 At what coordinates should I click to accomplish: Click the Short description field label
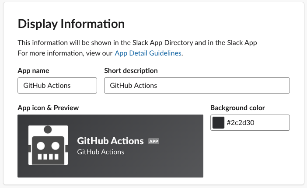(131, 70)
